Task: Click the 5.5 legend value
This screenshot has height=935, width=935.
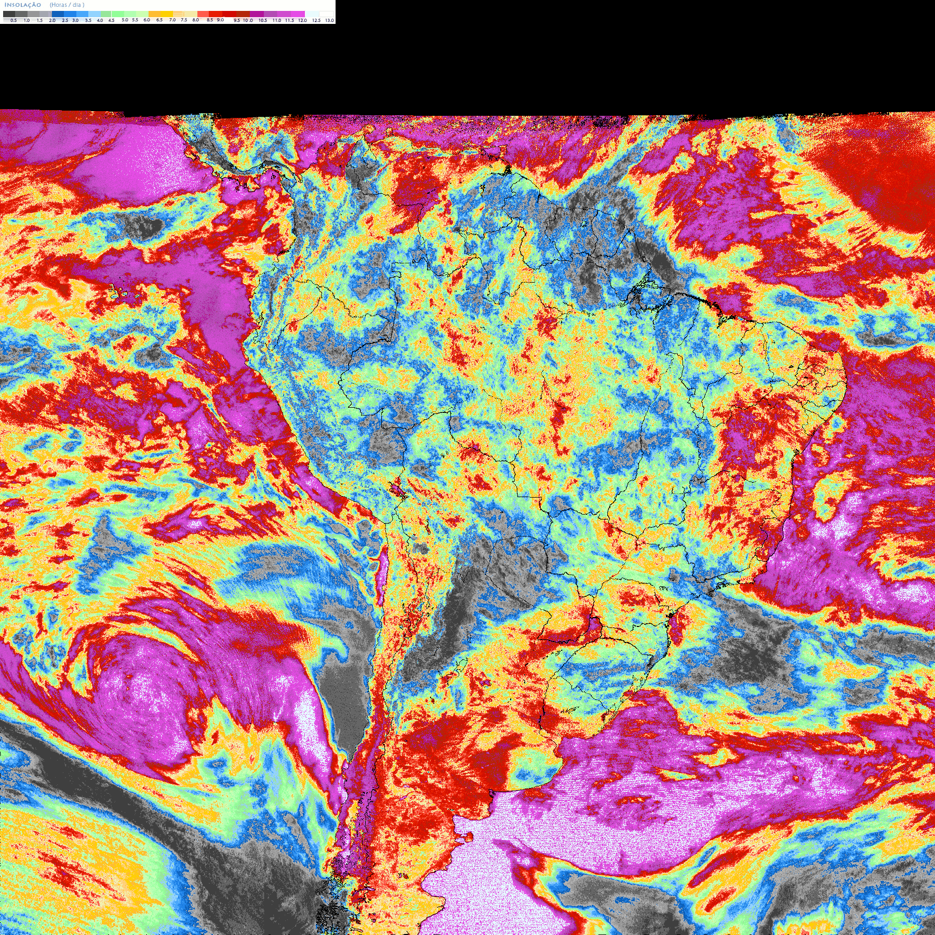Action: 135,20
